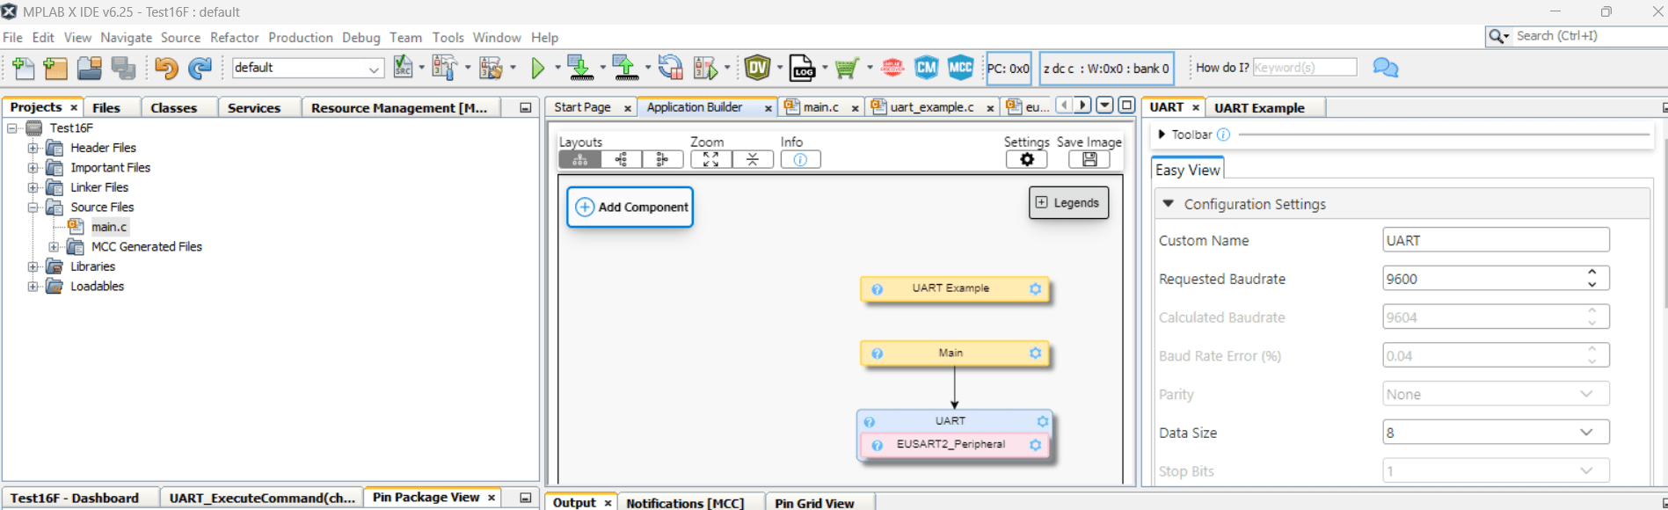This screenshot has height=510, width=1668.
Task: Click the zoom-to-fit expand arrows button
Action: point(710,159)
